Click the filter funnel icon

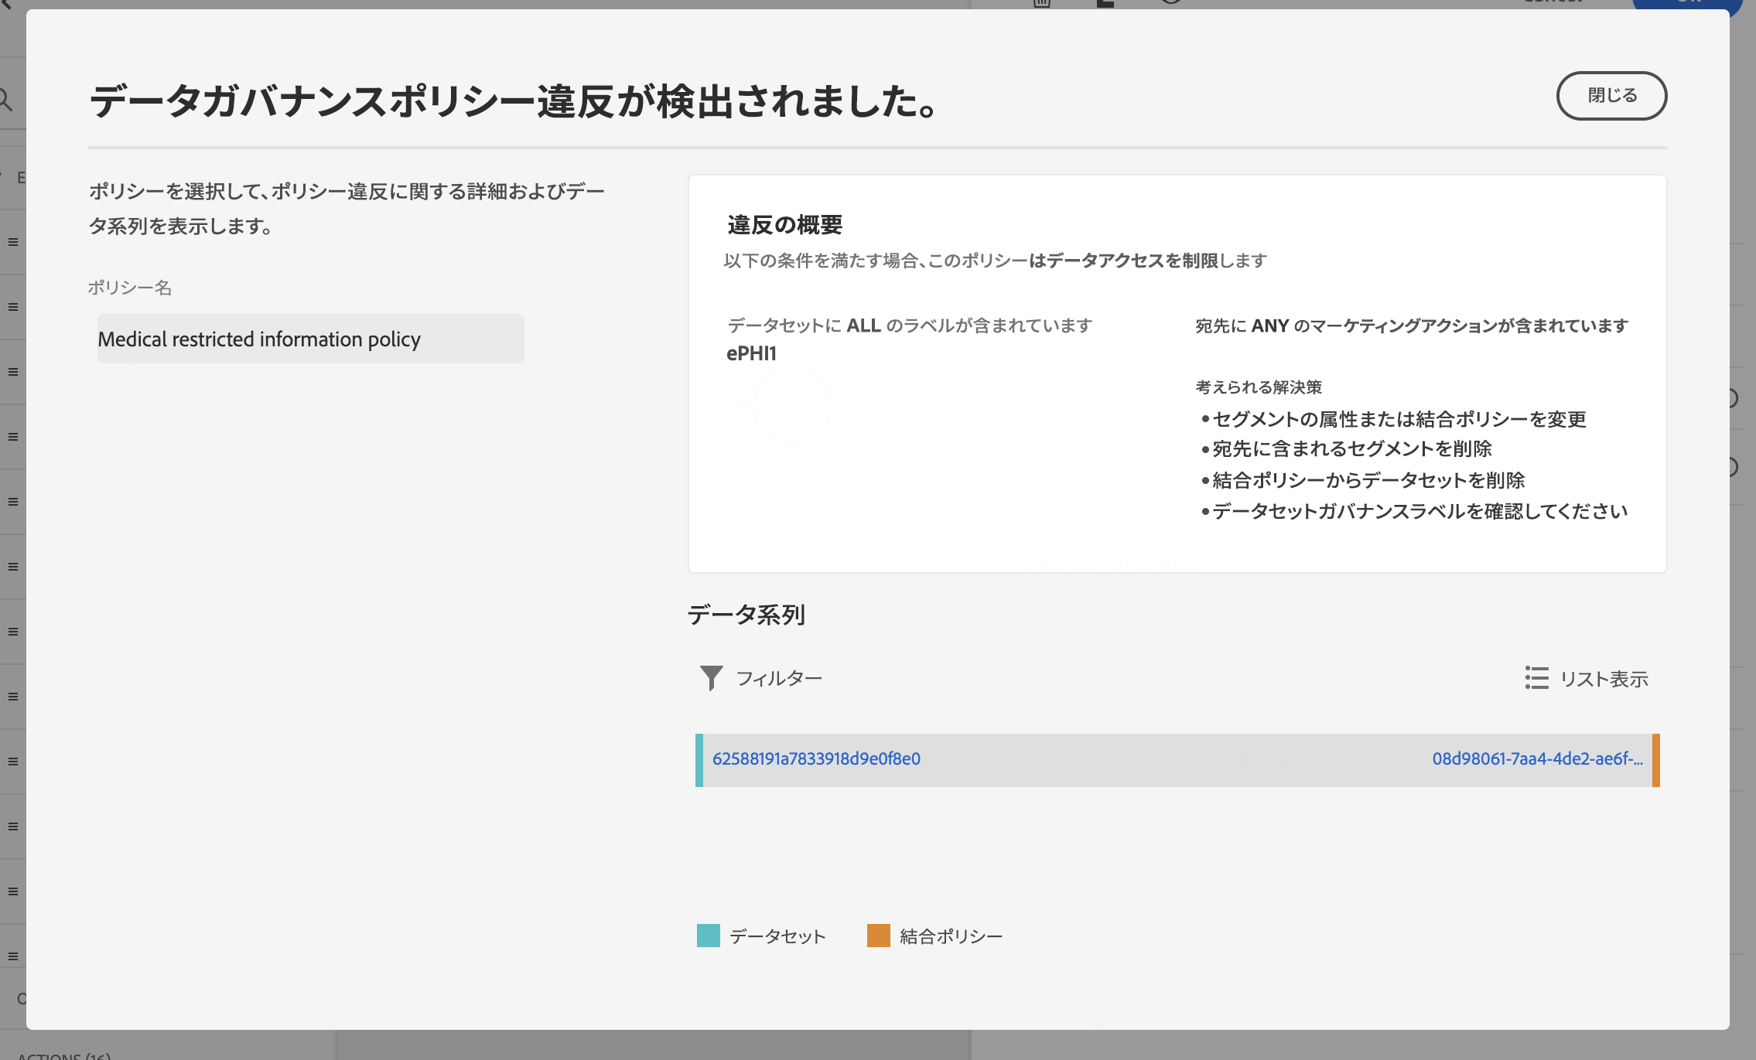click(x=711, y=678)
